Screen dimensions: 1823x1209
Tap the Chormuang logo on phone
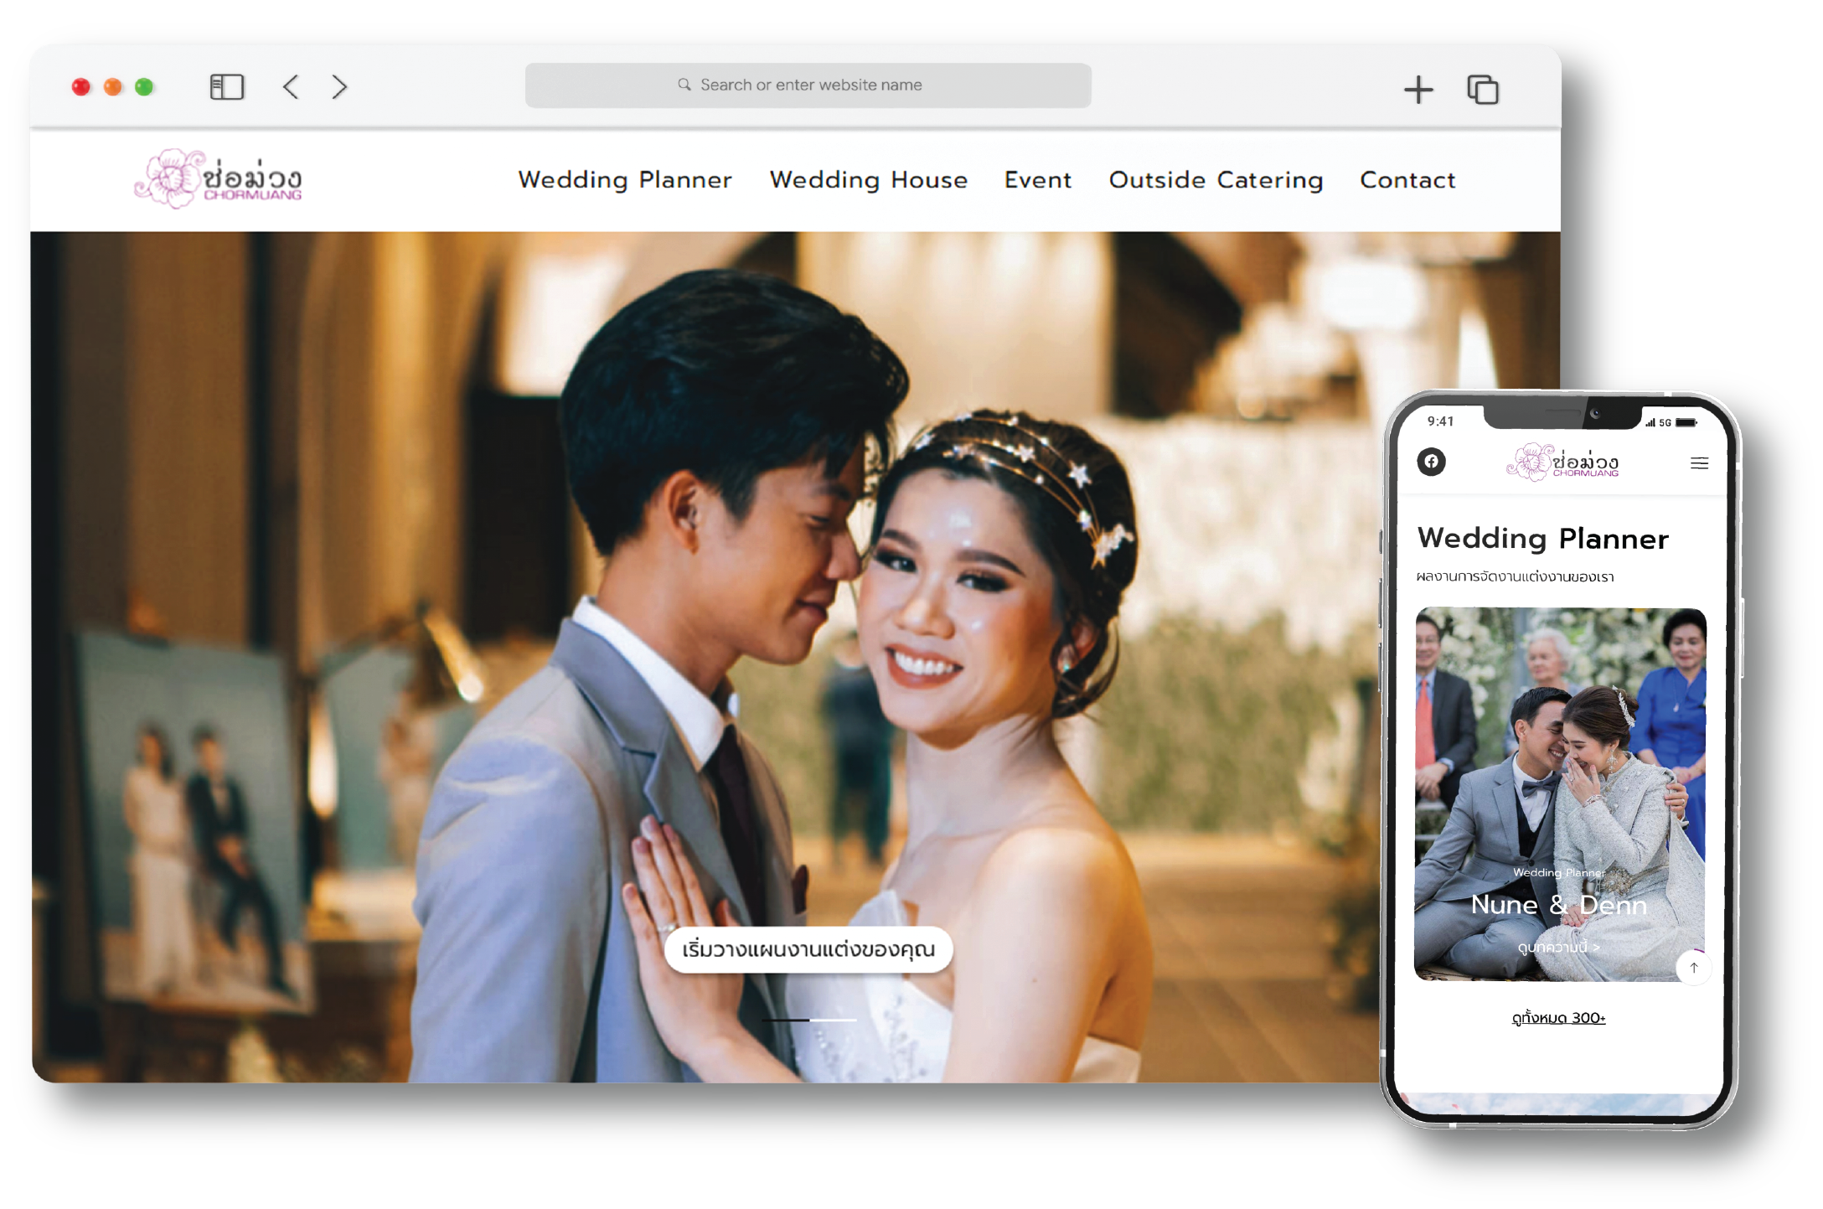[1562, 462]
